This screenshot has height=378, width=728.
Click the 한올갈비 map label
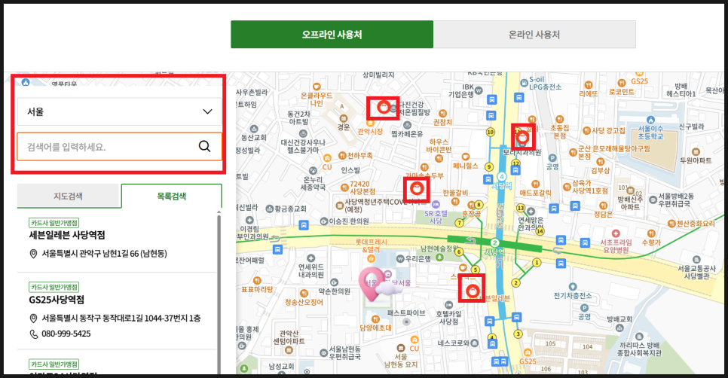[455, 193]
